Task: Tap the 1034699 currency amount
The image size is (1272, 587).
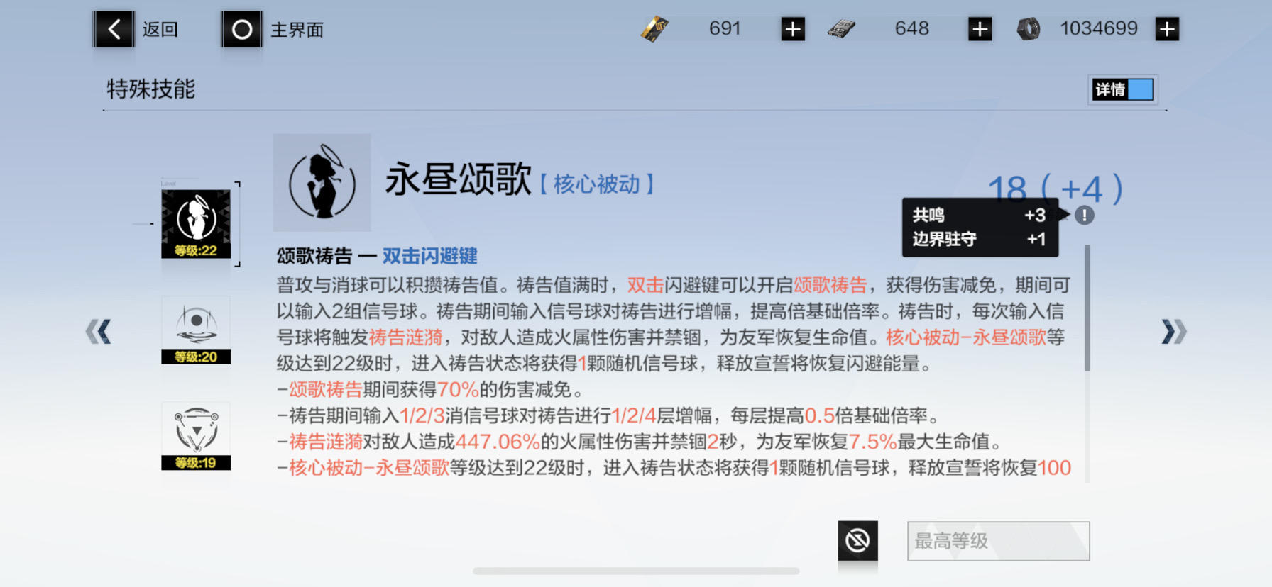Action: [1099, 28]
